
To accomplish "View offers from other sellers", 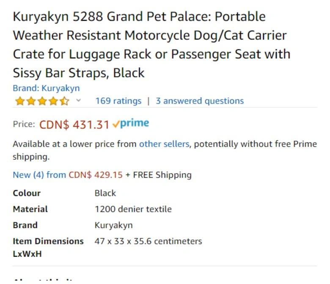I will pyautogui.click(x=164, y=144).
